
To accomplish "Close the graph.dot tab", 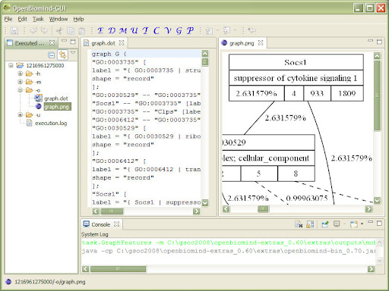I will (122, 43).
